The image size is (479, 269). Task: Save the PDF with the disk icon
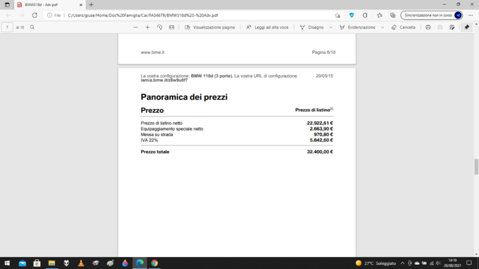tap(440, 27)
